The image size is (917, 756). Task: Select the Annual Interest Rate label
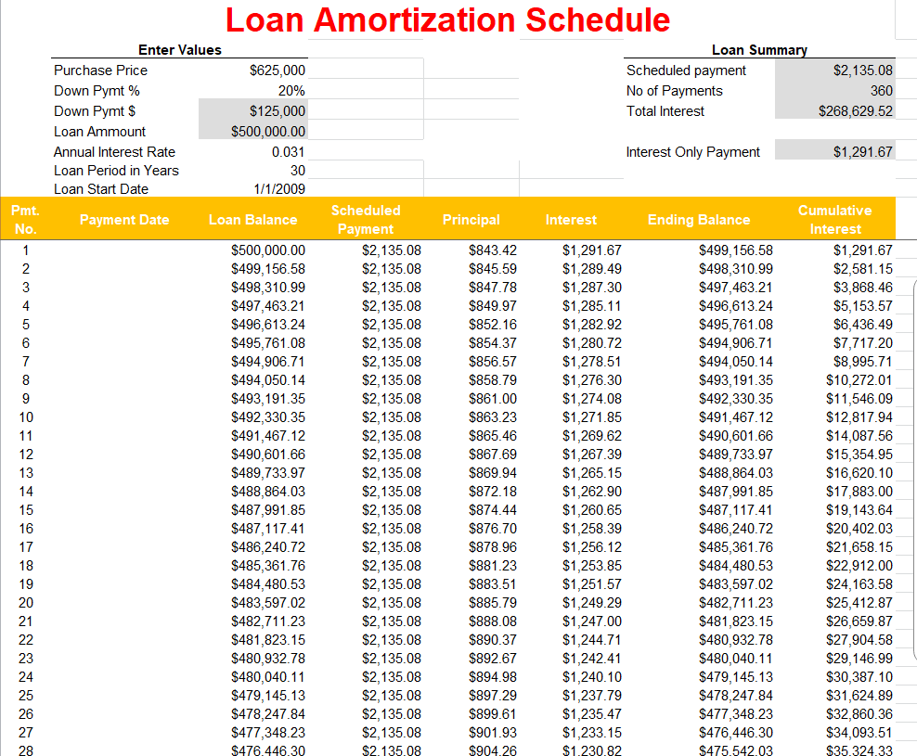pos(115,152)
